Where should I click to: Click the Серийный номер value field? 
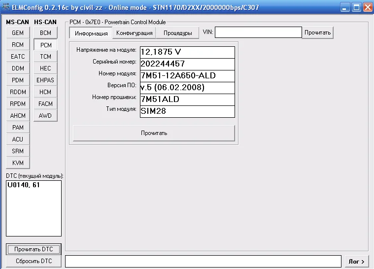[187, 64]
